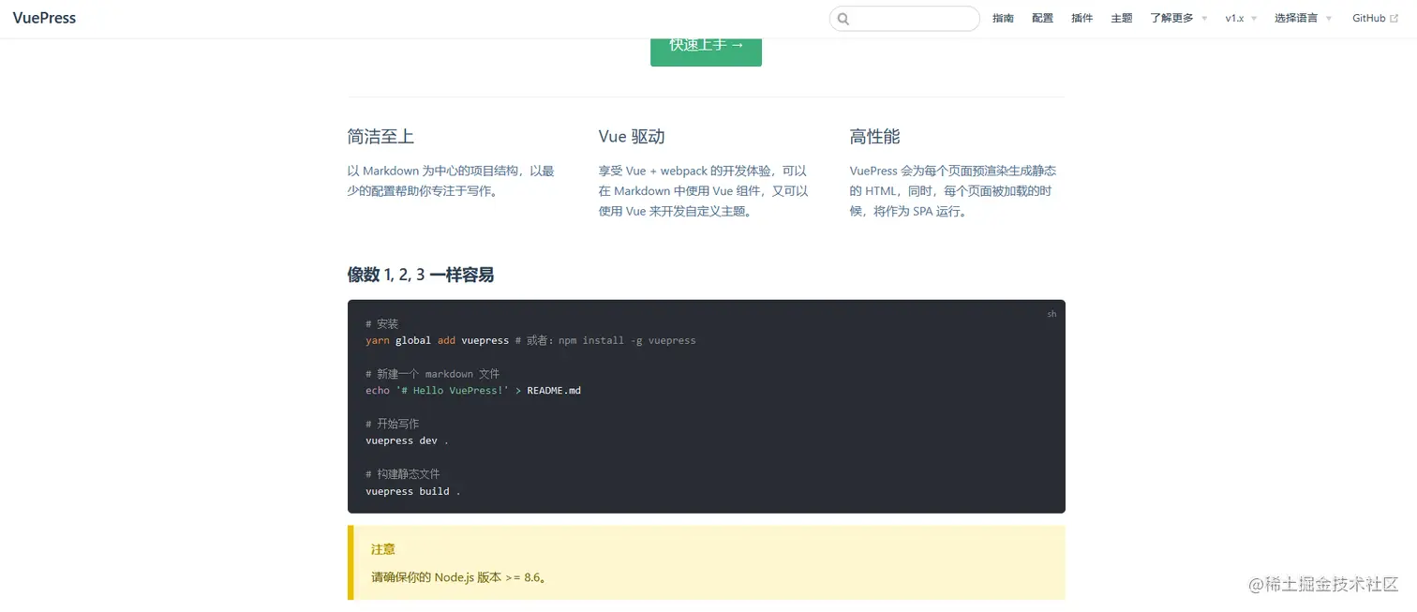Click the 简洁至上 heading
1417x612 pixels.
click(x=380, y=137)
